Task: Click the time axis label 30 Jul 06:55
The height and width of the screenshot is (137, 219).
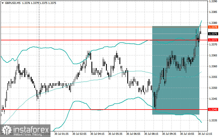Action: pos(133,134)
